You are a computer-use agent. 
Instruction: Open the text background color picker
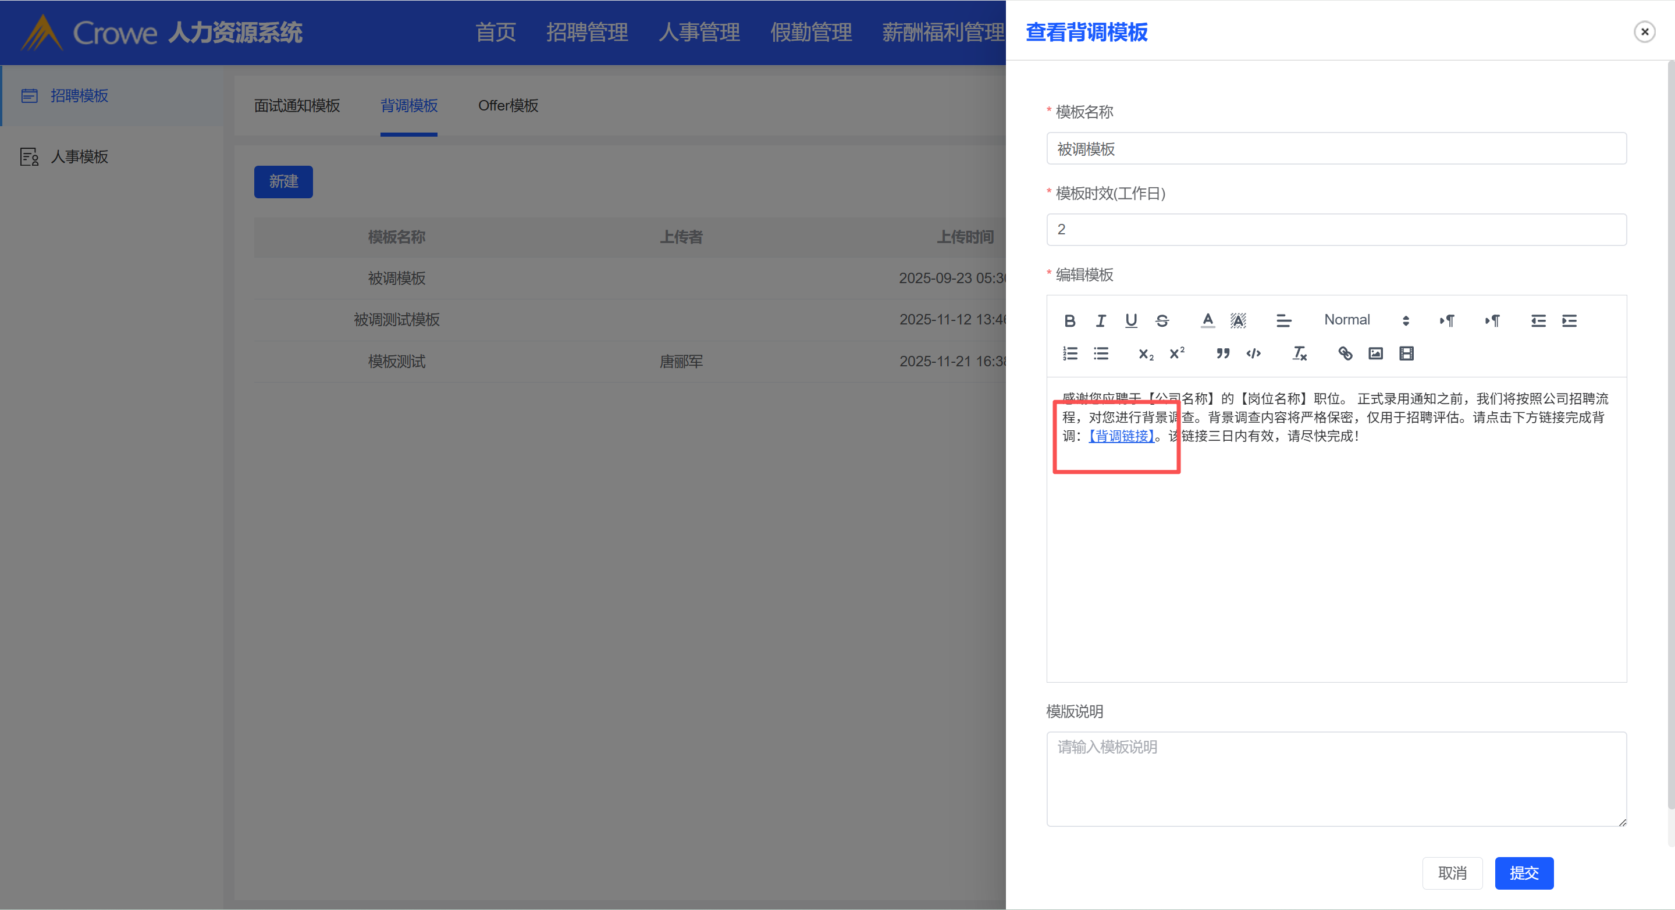1238,320
